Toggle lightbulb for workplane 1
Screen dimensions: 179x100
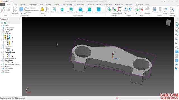pos(7,62)
